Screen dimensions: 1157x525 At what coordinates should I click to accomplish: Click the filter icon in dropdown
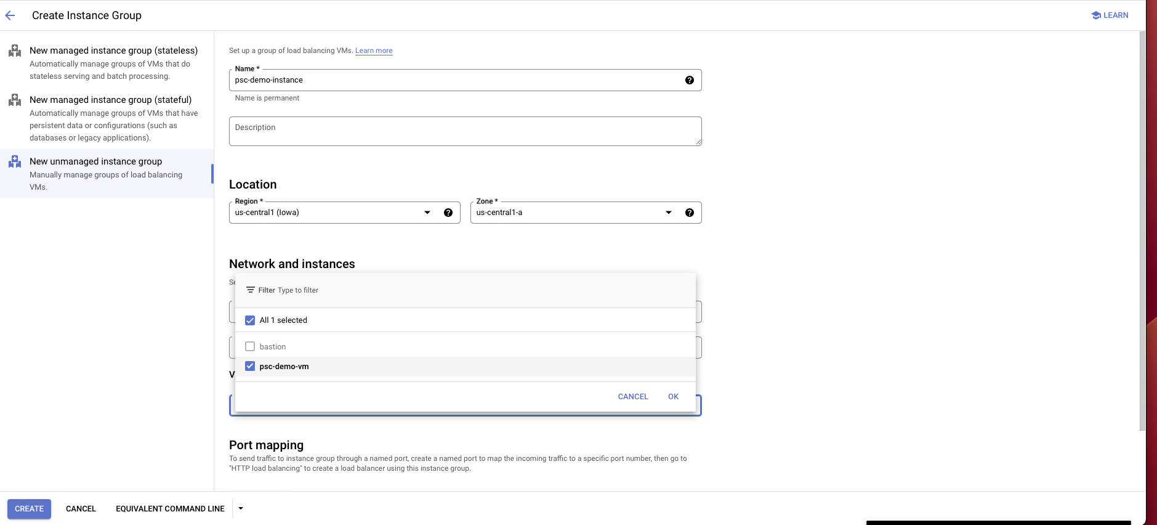coord(251,290)
